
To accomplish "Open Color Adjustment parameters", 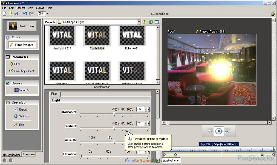I will (22, 71).
